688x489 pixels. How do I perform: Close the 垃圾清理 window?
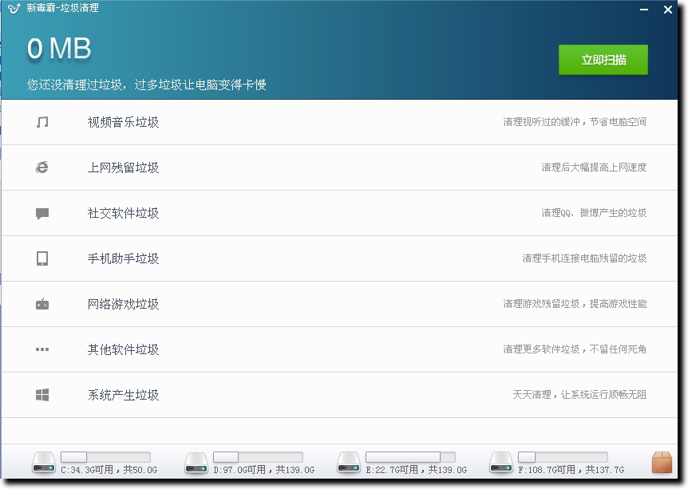point(668,10)
